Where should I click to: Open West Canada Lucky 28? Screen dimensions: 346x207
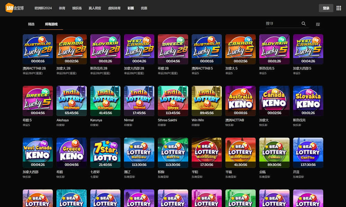139,49
